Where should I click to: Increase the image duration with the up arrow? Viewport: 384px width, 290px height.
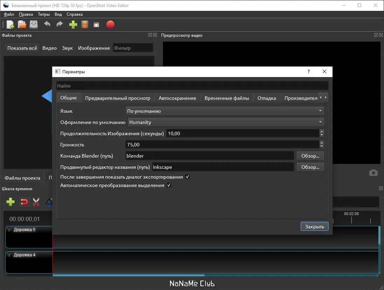tap(322, 131)
